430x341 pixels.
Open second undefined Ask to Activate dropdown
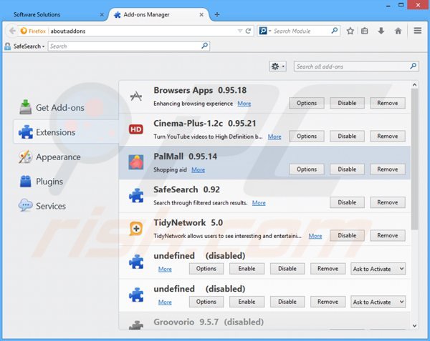(378, 302)
